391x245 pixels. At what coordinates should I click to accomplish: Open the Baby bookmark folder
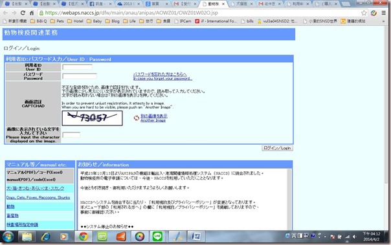tap(95, 21)
